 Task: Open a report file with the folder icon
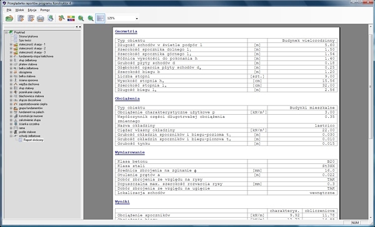click(9, 18)
